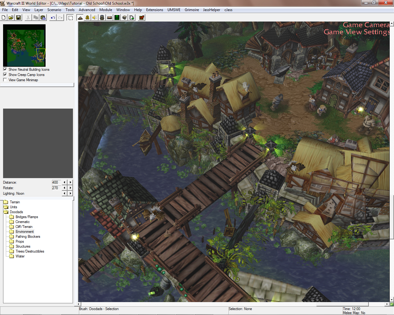The width and height of the screenshot is (394, 315).
Task: Open a map using the open-folder icon
Action: [11, 18]
